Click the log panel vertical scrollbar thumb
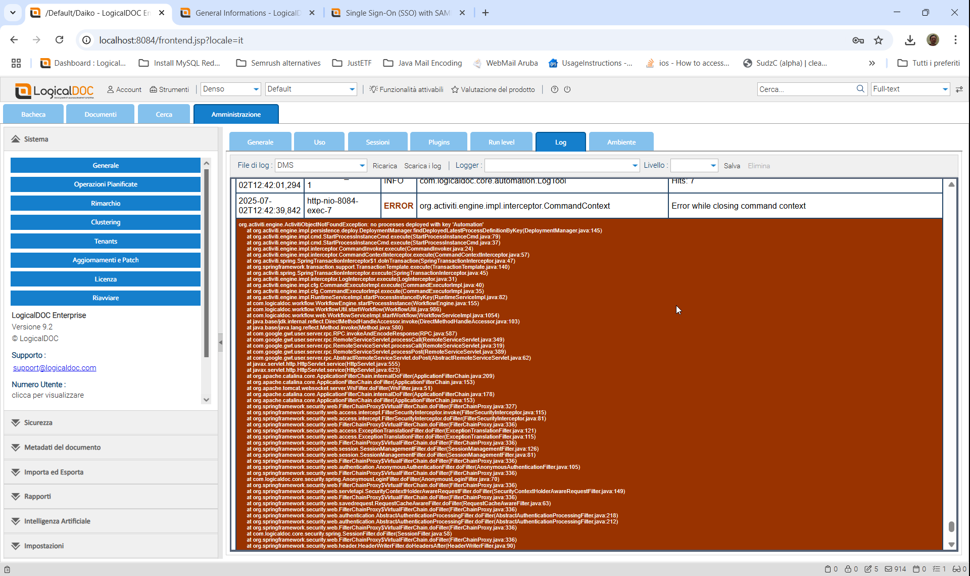 (951, 526)
